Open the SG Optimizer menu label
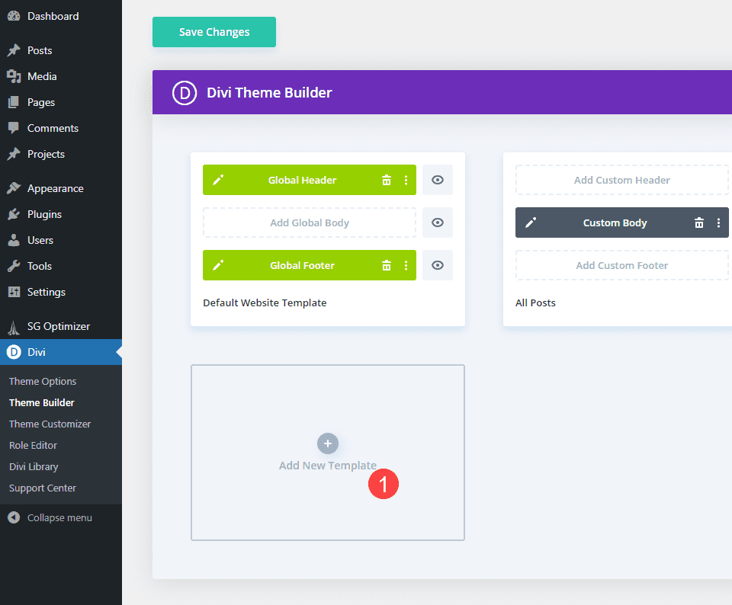This screenshot has height=605, width=732. click(59, 326)
